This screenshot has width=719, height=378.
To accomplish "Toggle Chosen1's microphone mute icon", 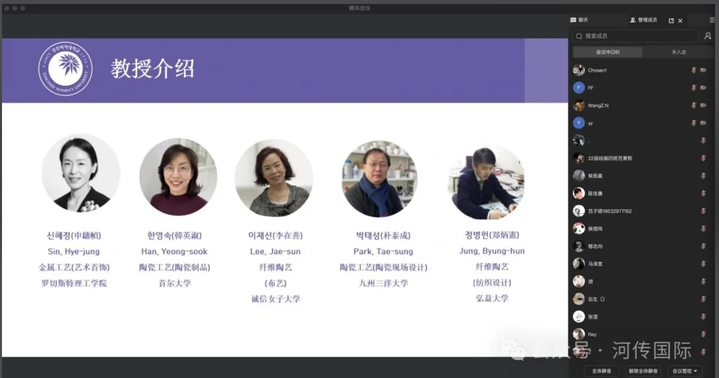I will pyautogui.click(x=694, y=70).
